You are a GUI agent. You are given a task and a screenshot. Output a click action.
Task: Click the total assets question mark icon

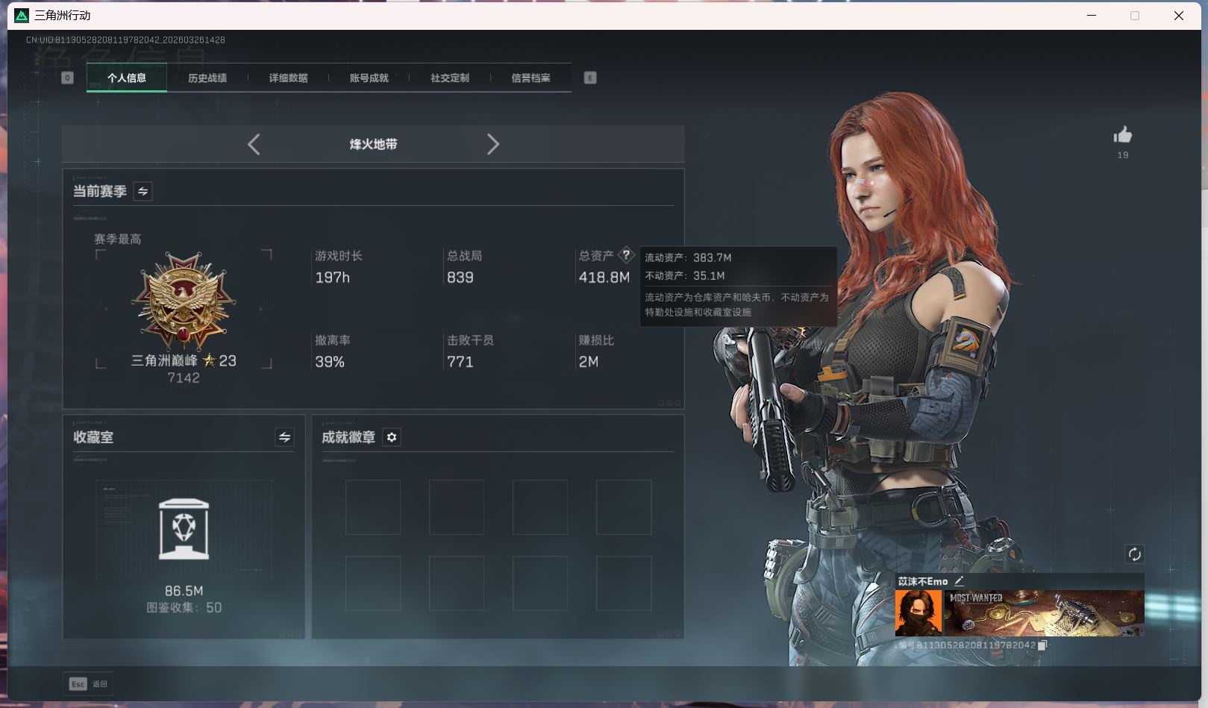point(626,254)
